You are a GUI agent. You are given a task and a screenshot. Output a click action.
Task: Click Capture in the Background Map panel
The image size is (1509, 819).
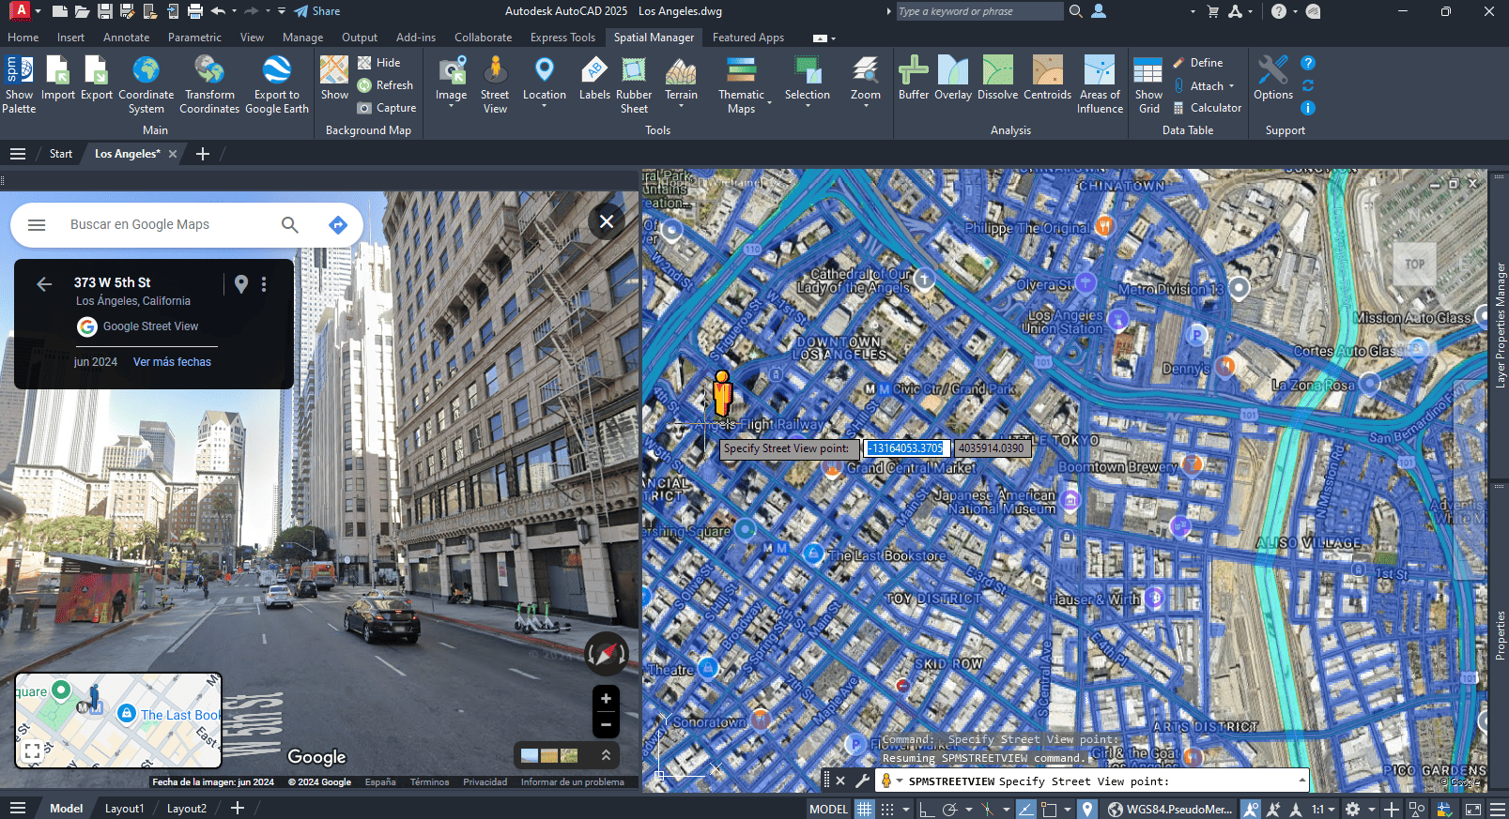point(386,108)
